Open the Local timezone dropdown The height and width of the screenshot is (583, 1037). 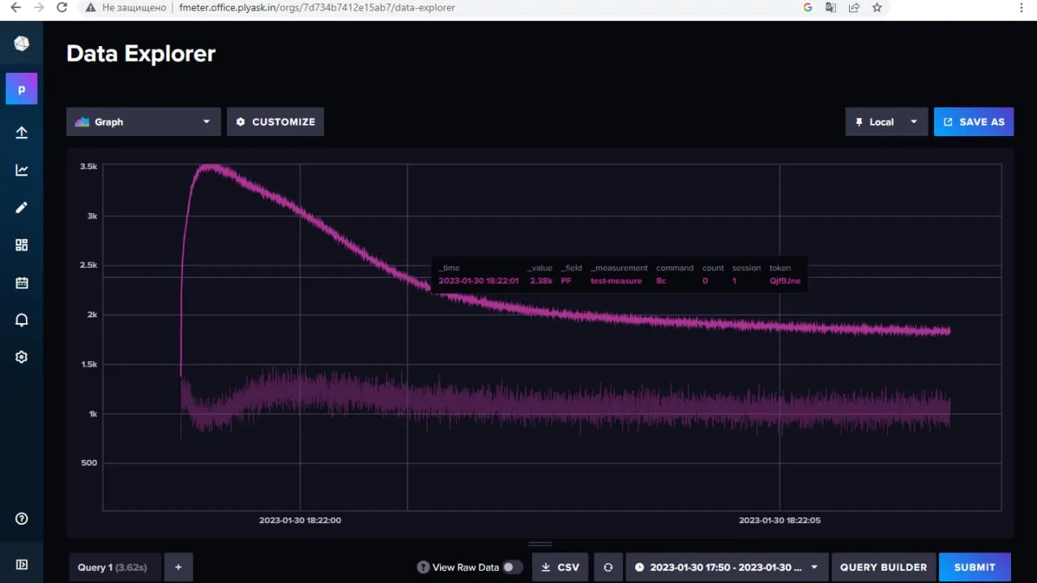point(886,121)
